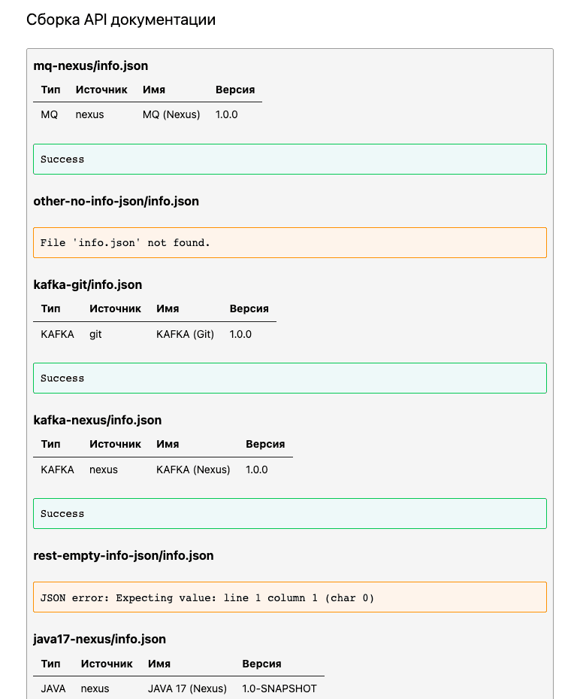
Task: Click the "MQ (Nexus)" name cell
Action: [171, 115]
